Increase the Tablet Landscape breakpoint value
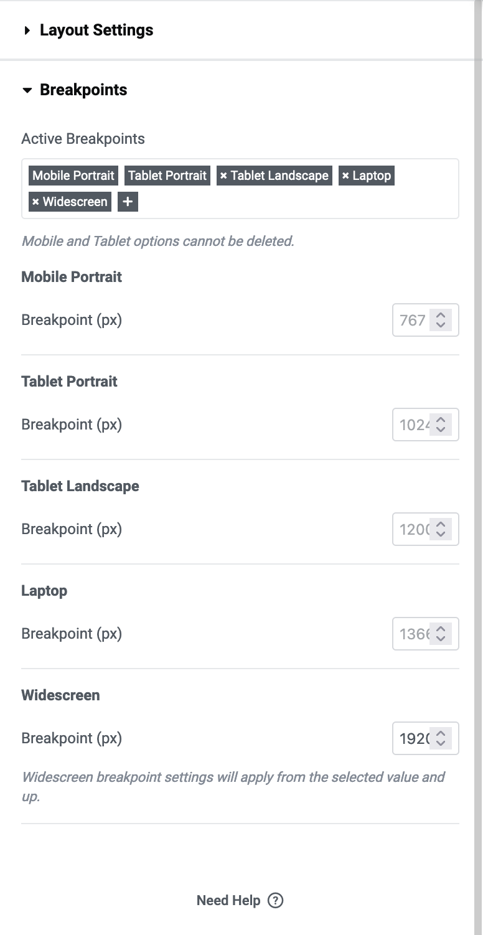483x935 pixels. point(441,524)
